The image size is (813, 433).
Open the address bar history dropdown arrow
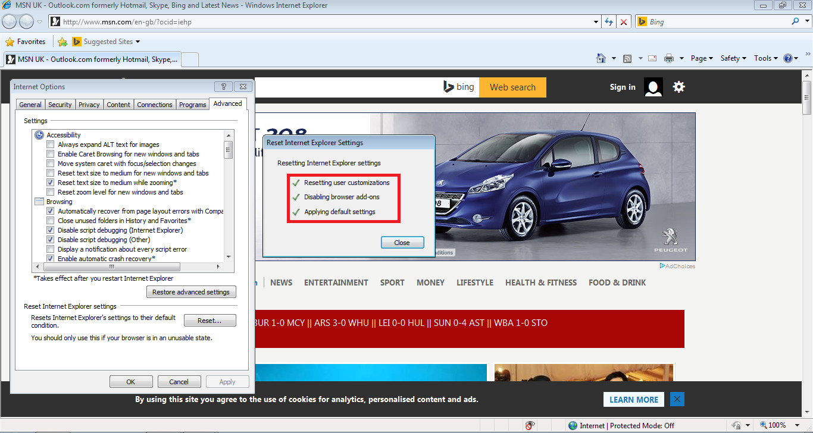(x=596, y=22)
